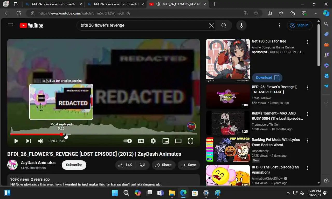Screen dimensions: 332x199
Task: Open Edge sidebar search
Action: 326,24
